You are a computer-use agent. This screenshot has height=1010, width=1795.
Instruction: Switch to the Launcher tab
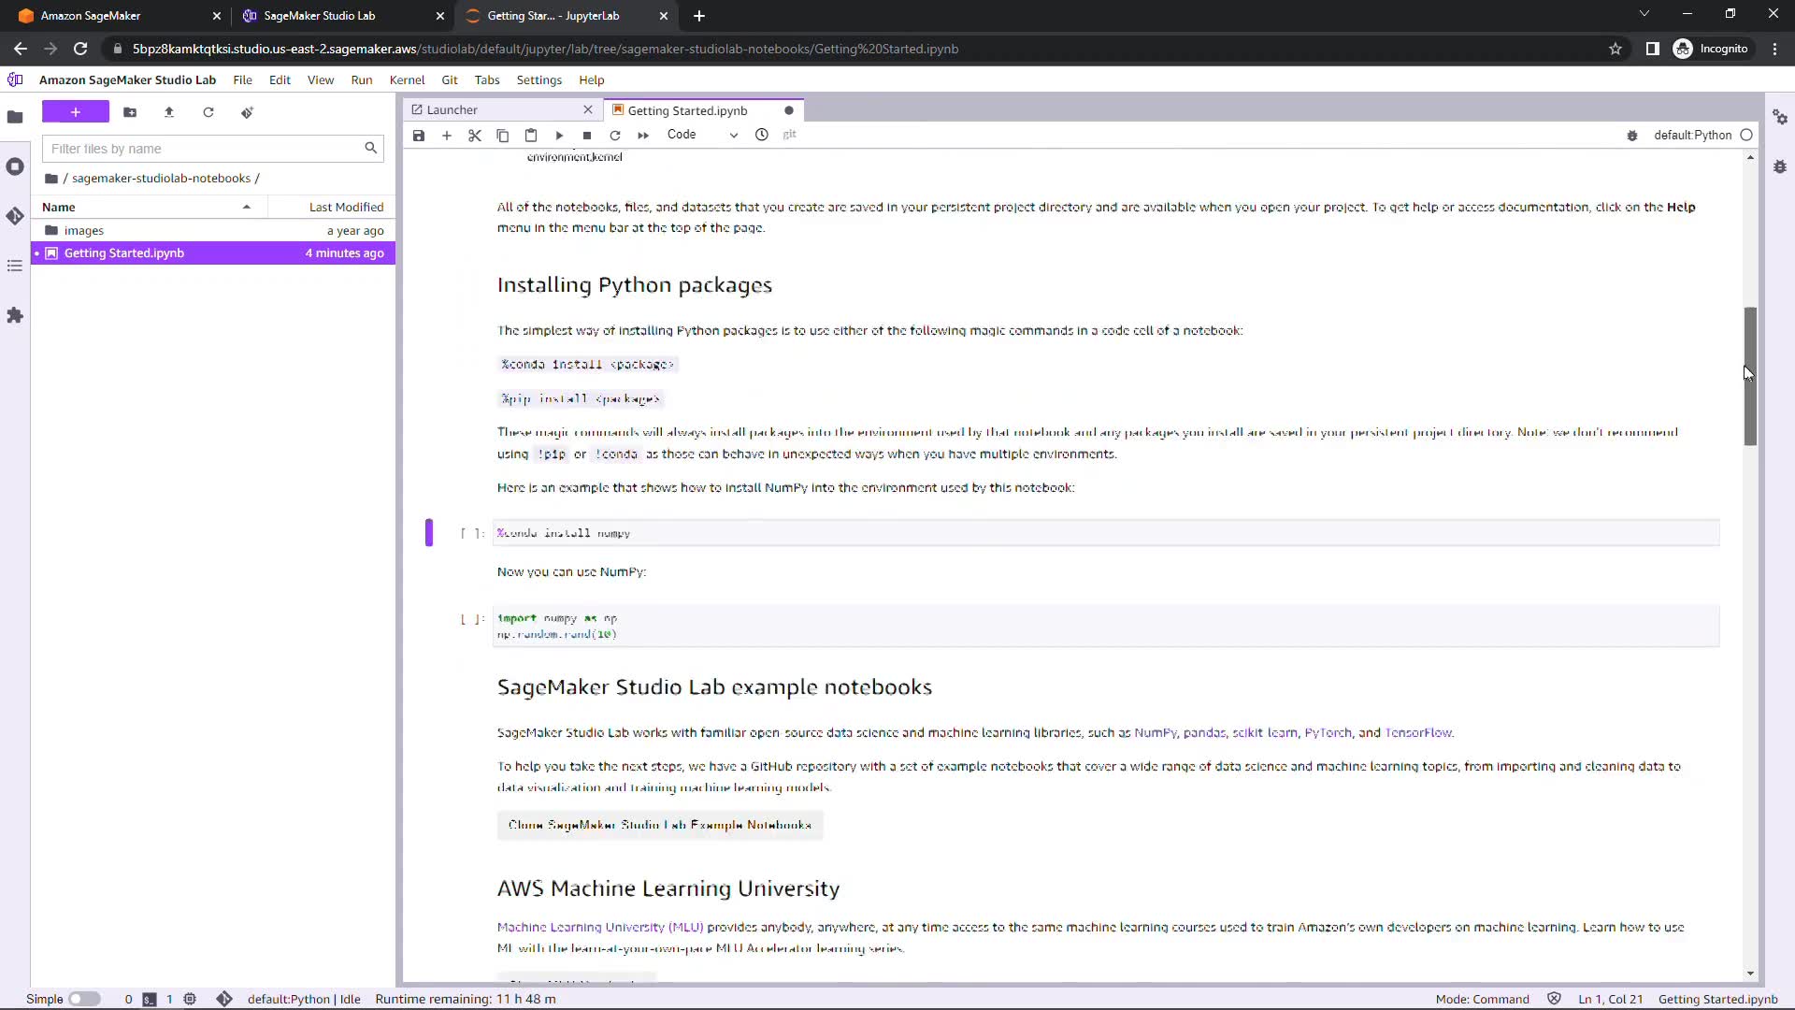click(x=452, y=110)
